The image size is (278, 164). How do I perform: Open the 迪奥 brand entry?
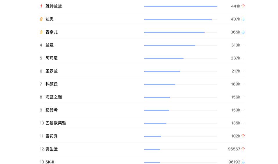pos(50,19)
